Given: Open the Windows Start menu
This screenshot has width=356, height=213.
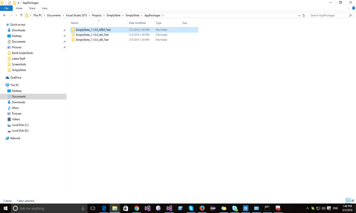Looking at the screenshot, I should coord(5,208).
